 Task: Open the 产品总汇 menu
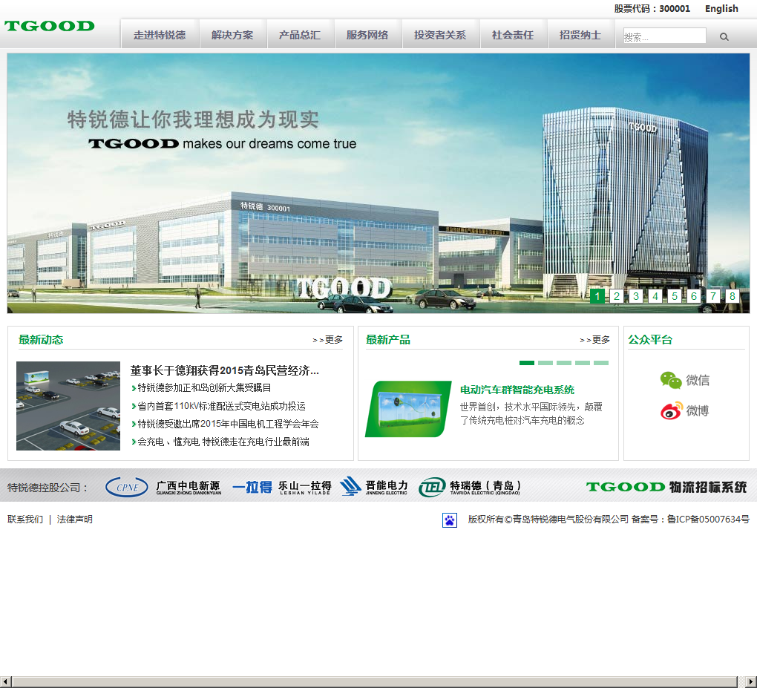click(x=301, y=35)
